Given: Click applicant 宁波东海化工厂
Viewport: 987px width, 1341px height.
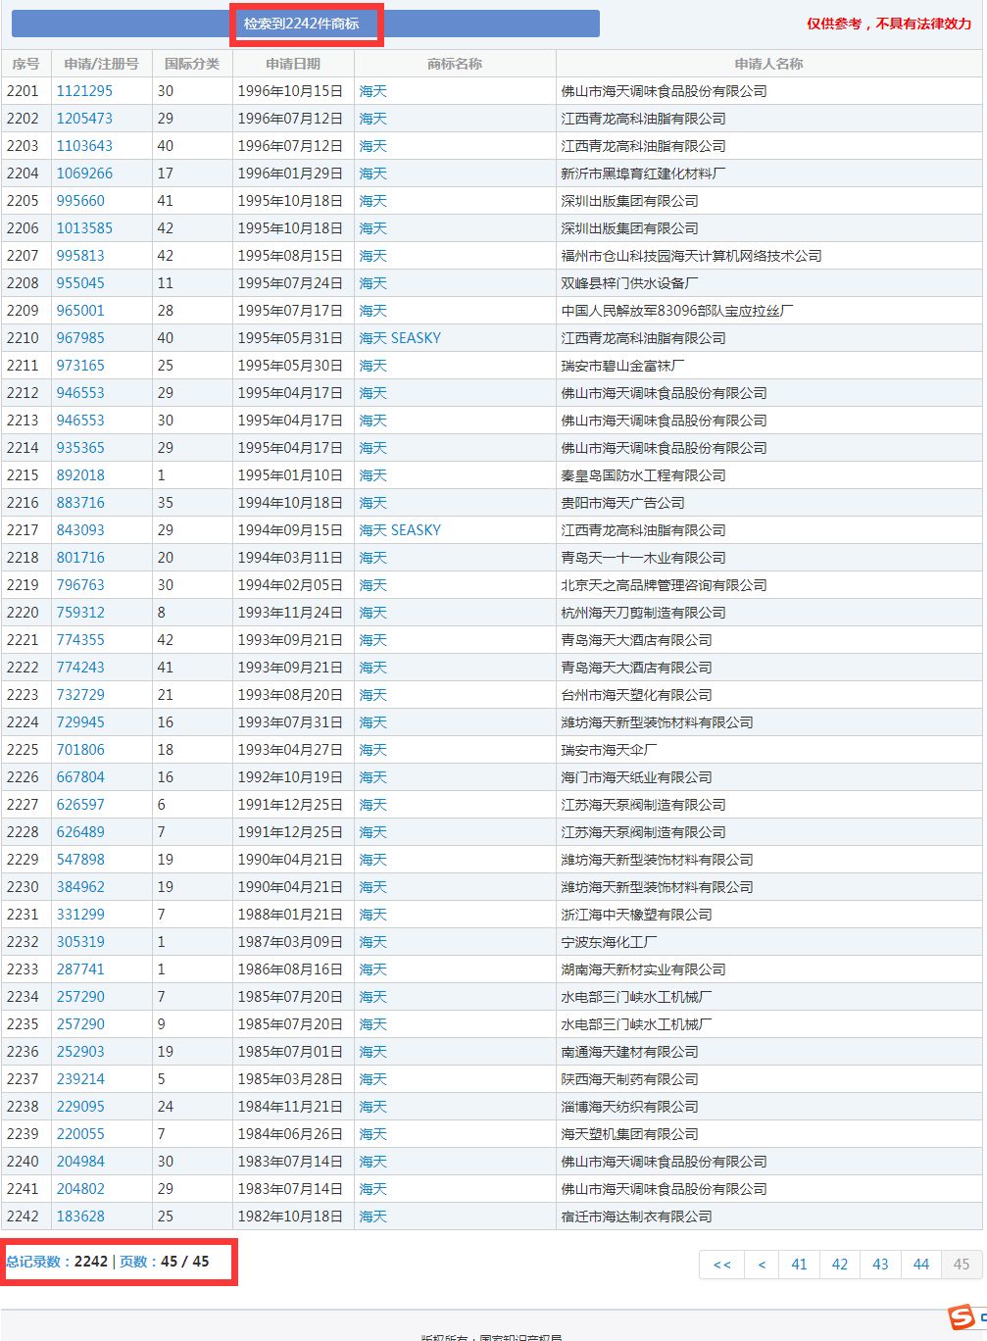Looking at the screenshot, I should [x=609, y=942].
